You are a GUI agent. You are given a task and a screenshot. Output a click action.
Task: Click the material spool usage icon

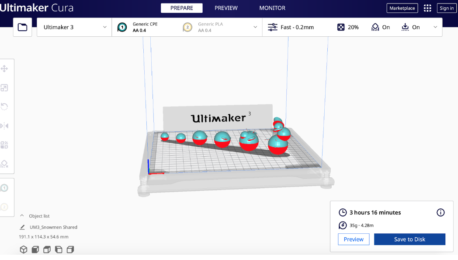343,225
